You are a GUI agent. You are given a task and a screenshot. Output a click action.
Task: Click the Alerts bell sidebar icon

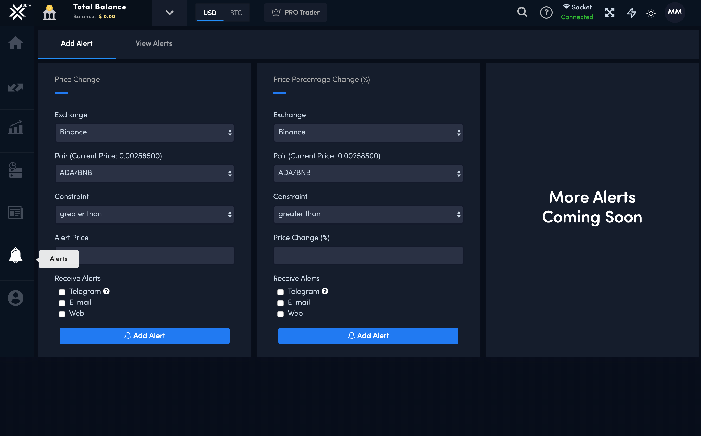(16, 256)
